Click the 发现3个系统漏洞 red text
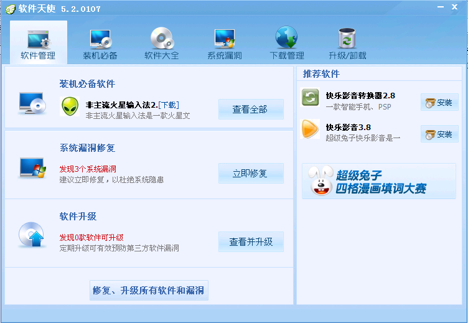The width and height of the screenshot is (468, 323). (88, 169)
